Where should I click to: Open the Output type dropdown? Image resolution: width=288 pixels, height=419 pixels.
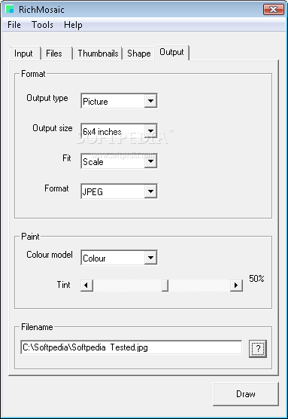click(119, 101)
